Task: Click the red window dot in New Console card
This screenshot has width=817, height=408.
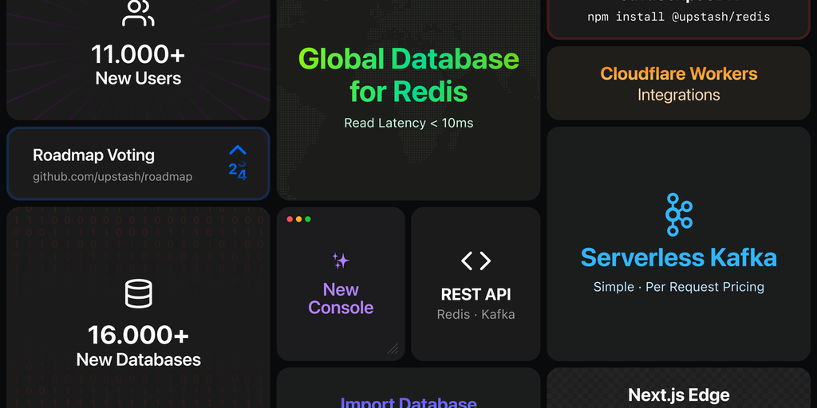Action: [290, 219]
